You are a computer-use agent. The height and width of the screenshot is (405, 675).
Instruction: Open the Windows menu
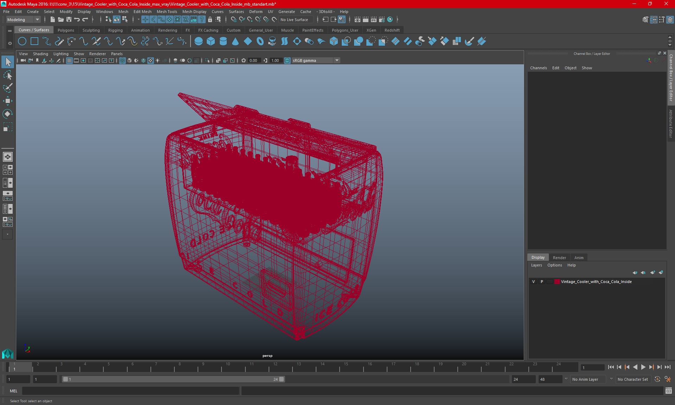point(104,12)
